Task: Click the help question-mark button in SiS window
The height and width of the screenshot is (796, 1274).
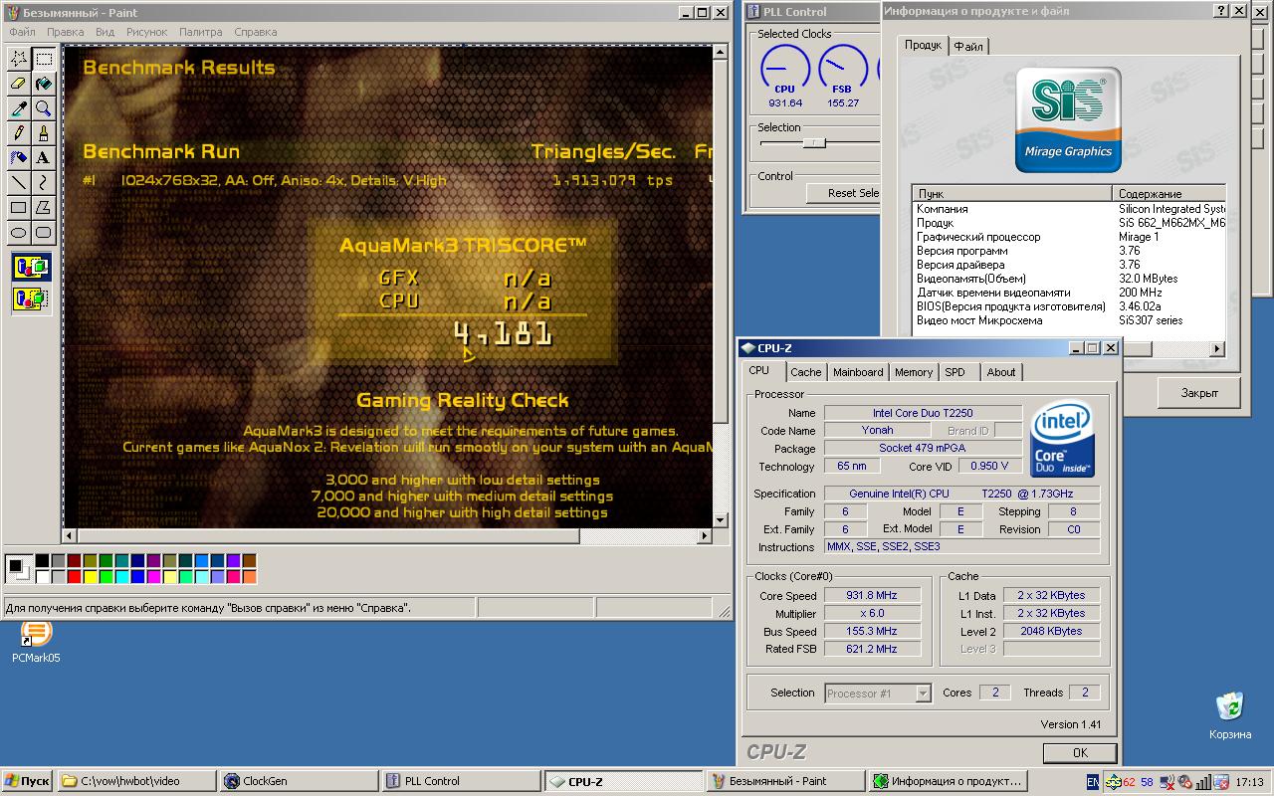Action: click(1221, 11)
